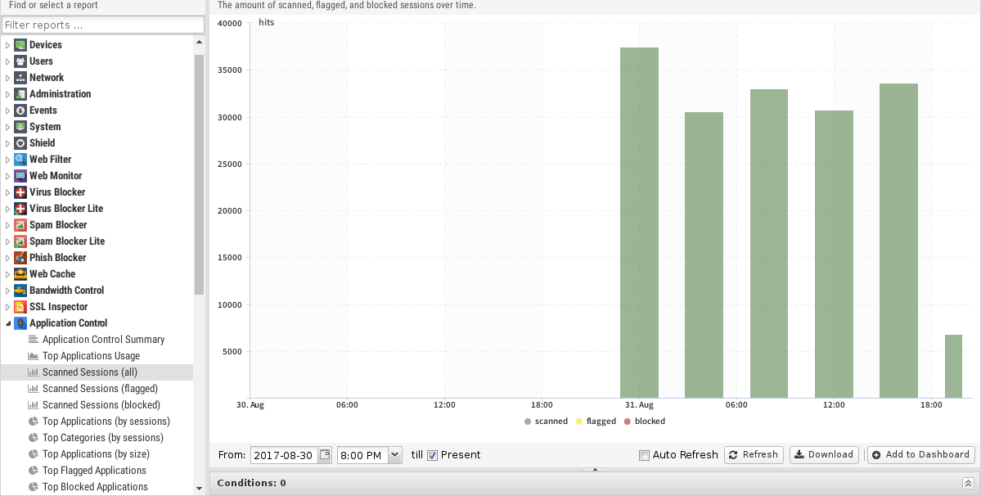Image resolution: width=981 pixels, height=496 pixels.
Task: Click the Web Filter app icon
Action: pos(20,160)
